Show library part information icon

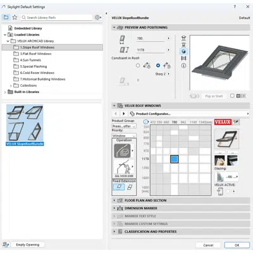coord(183,66)
